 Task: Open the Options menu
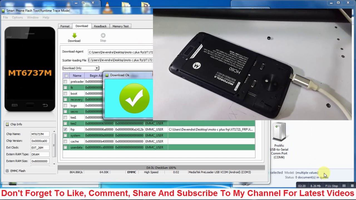17,17
